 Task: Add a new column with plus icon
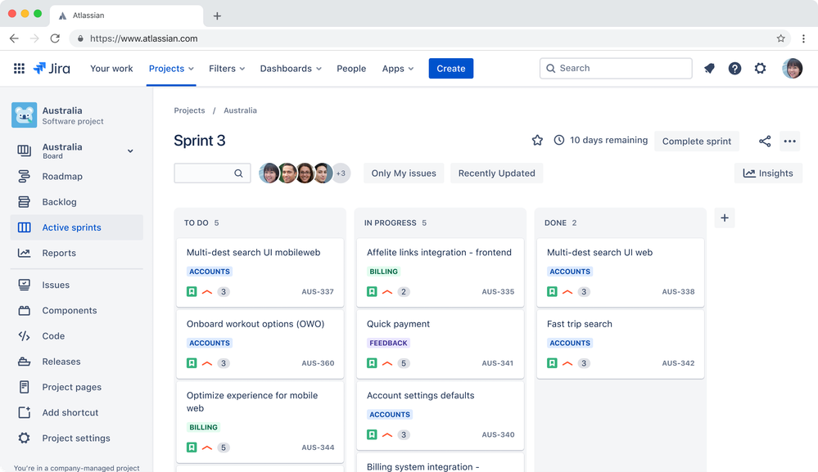point(725,218)
